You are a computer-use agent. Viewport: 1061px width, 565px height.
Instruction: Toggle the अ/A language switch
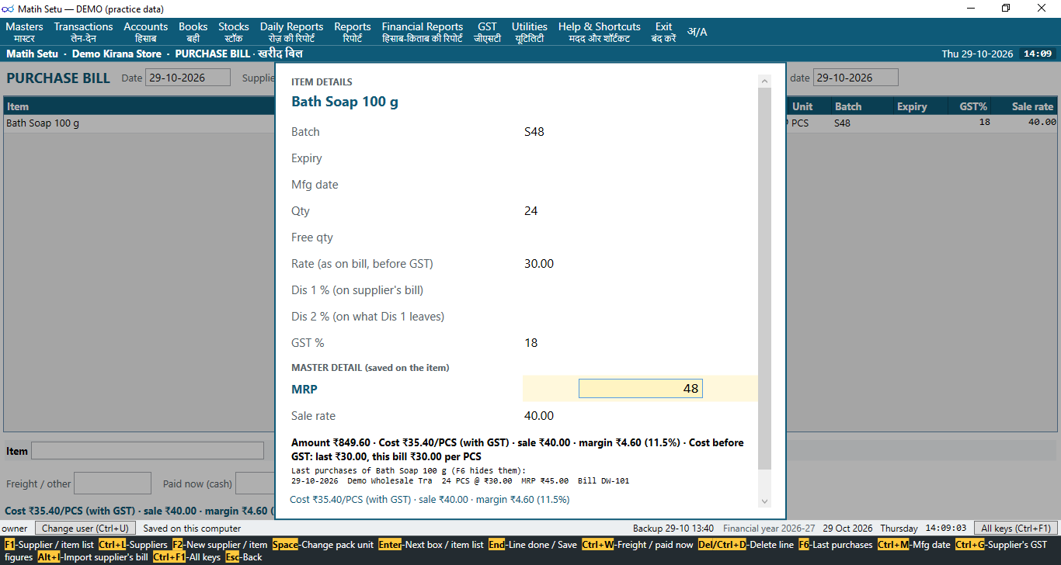tap(697, 32)
